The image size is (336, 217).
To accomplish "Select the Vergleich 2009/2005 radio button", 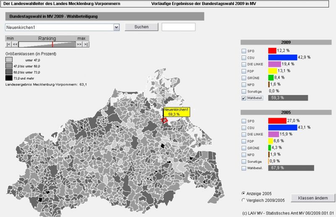I will [x=243, y=200].
